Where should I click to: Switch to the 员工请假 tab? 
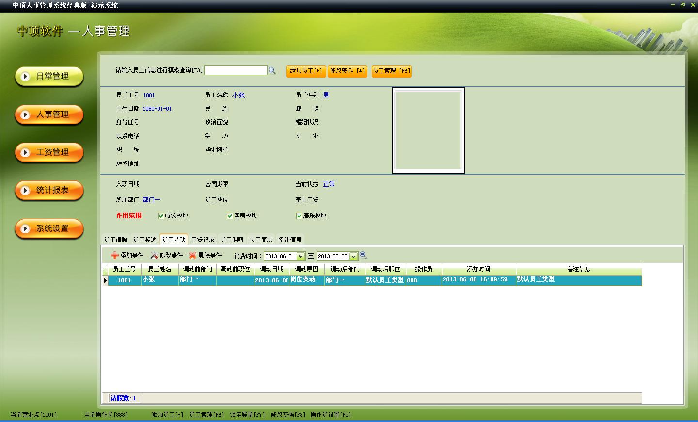coord(116,240)
